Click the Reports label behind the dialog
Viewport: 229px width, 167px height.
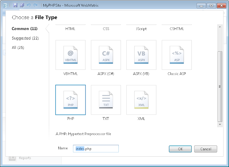click(x=25, y=158)
